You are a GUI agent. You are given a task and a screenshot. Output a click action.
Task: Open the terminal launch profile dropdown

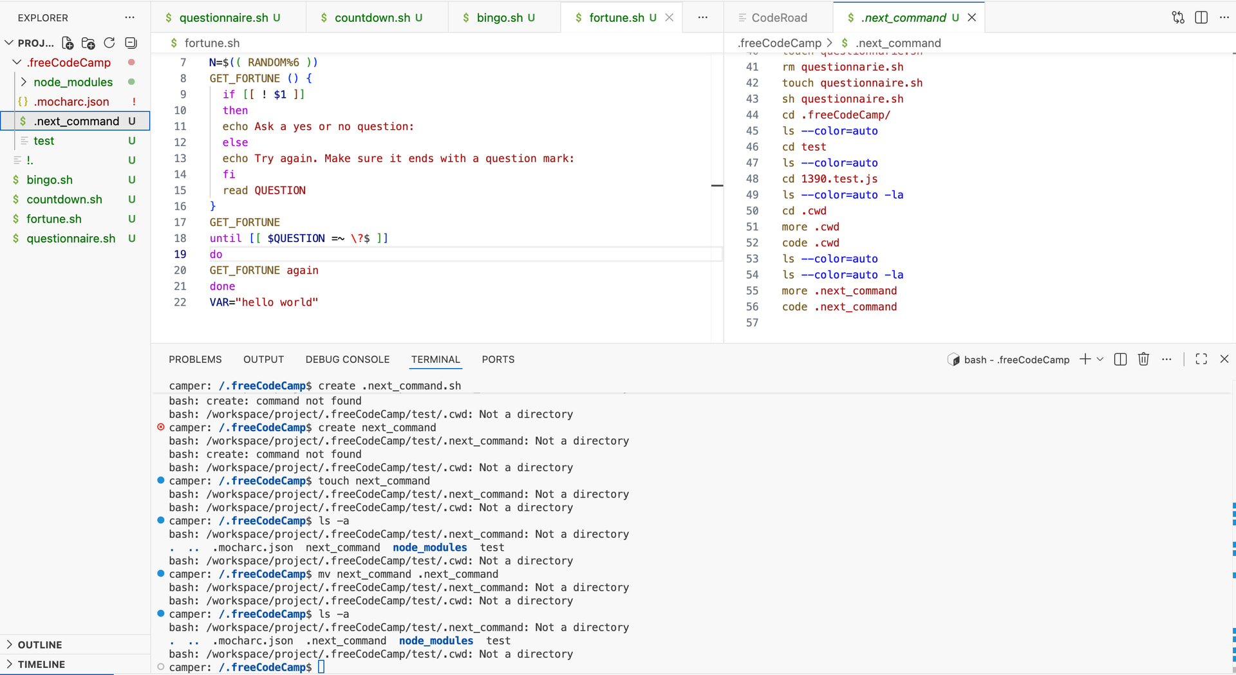click(1100, 359)
